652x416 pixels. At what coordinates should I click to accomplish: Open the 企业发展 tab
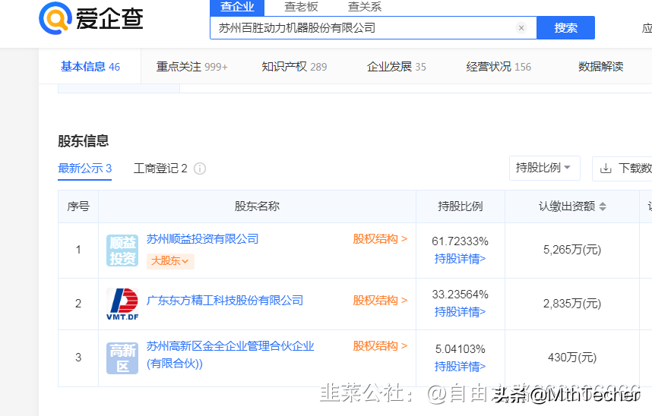[x=397, y=67]
